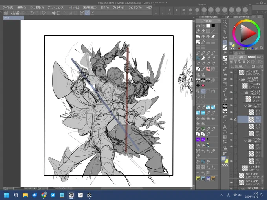
Task: Open the 通常 blending mode dropdown
Action: click(x=242, y=57)
